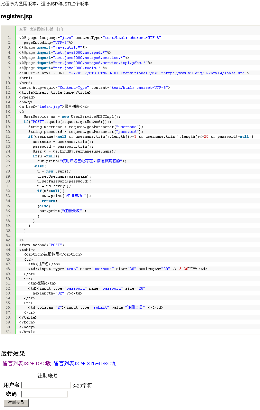Click line UserService us = new UserServiceJDBCImpl()

72,116
